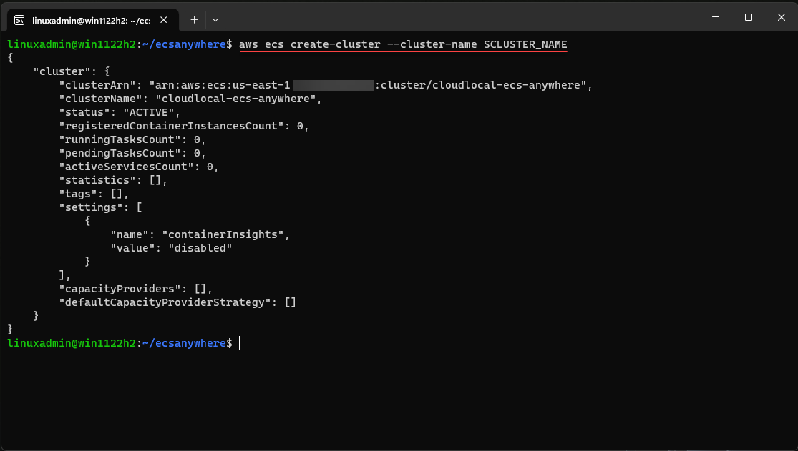
Task: Minimize the terminal window
Action: [x=715, y=16]
